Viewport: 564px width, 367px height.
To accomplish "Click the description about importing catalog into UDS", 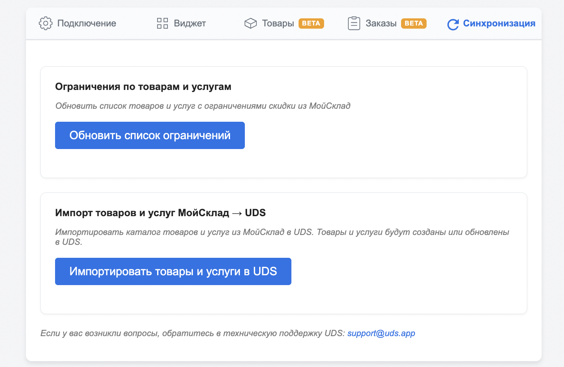I will 282,237.
